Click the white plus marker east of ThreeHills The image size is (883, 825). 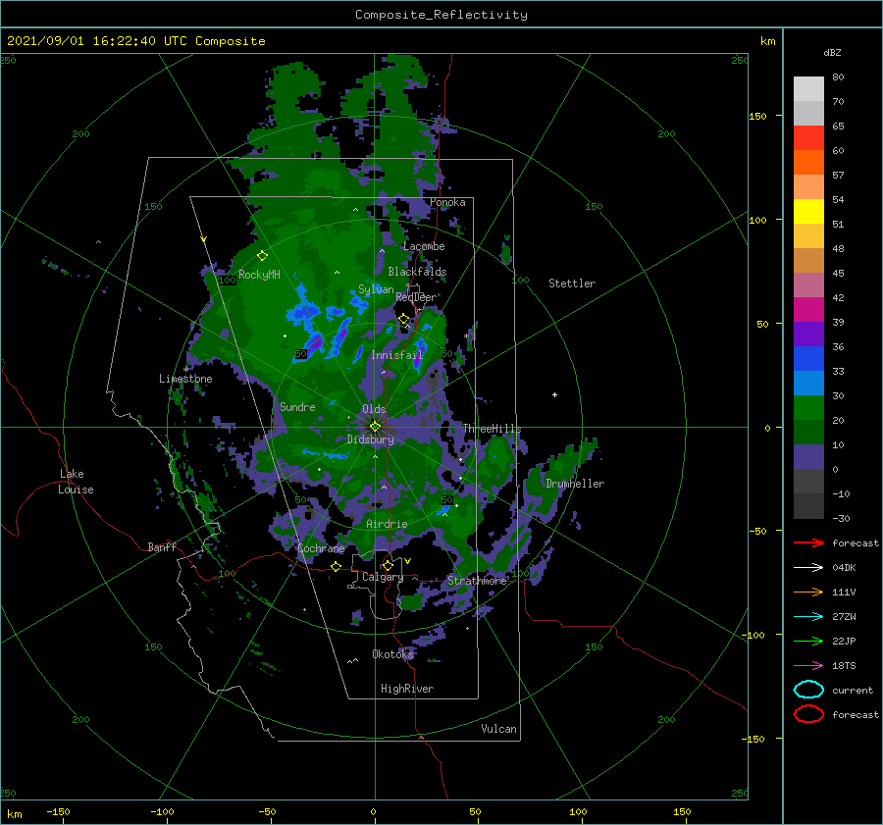554,394
